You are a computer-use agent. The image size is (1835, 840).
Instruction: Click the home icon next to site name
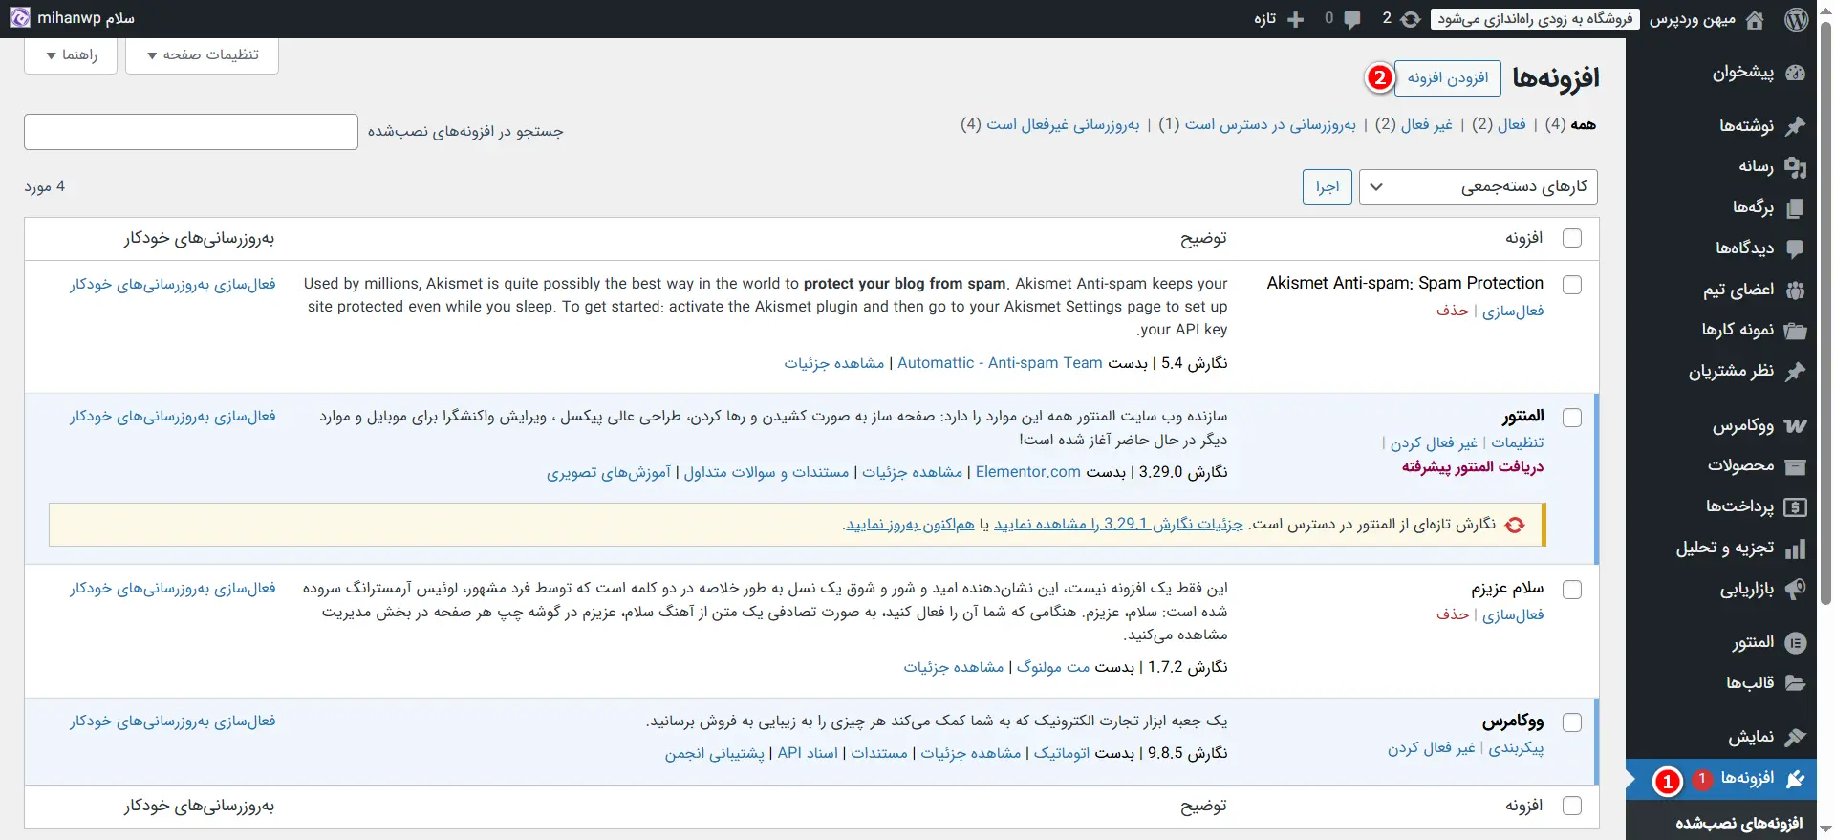coord(1755,19)
